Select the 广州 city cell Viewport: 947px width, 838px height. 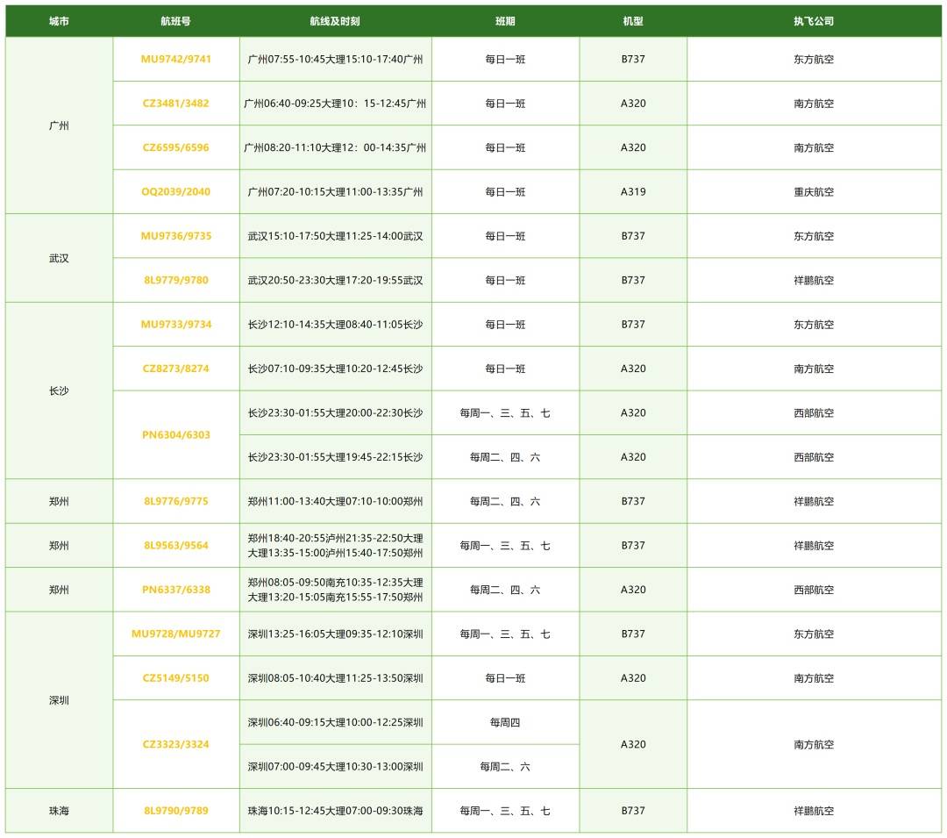(59, 125)
